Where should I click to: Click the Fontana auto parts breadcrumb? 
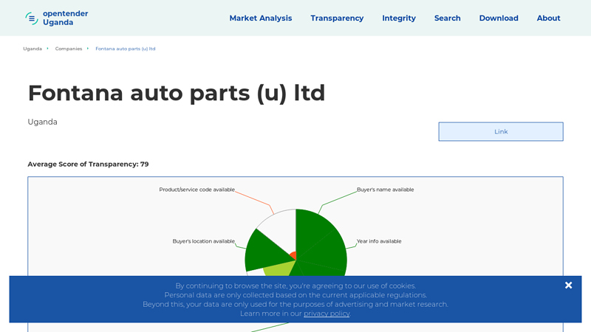click(x=126, y=49)
